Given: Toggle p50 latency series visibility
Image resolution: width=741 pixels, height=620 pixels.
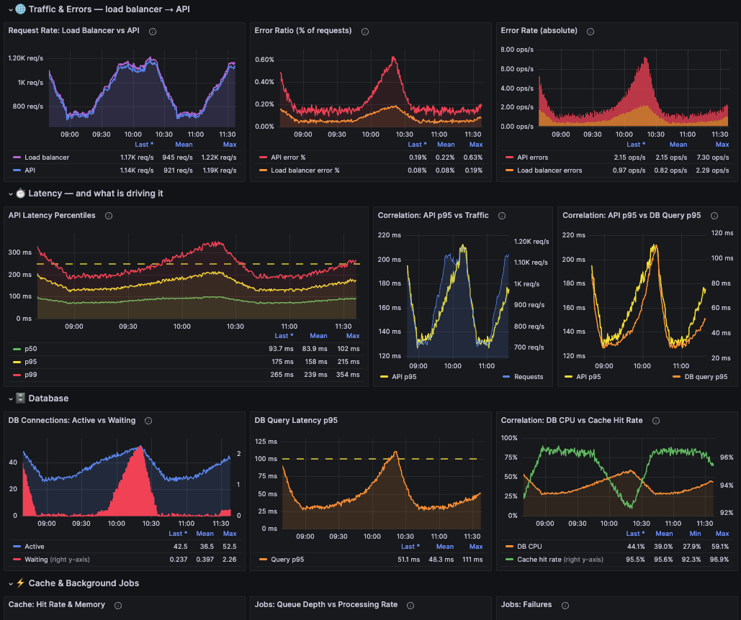Looking at the screenshot, I should point(31,349).
